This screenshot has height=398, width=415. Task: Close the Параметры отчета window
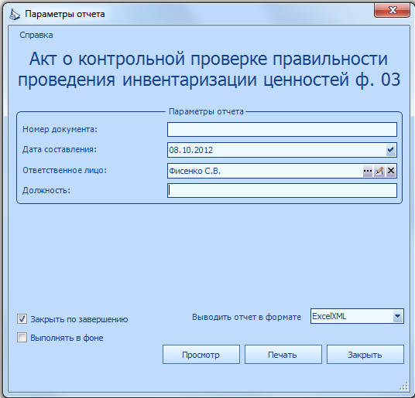point(393,11)
